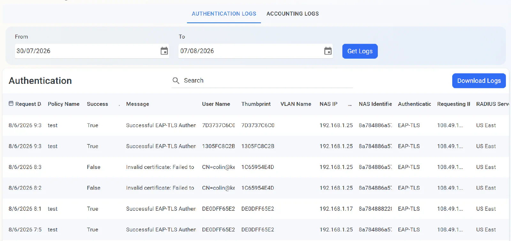Click NAS IP 192.168.1.17 cell

(x=336, y=209)
